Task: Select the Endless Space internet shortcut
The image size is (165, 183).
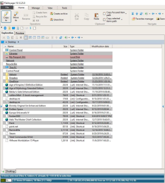Action: tap(58, 109)
